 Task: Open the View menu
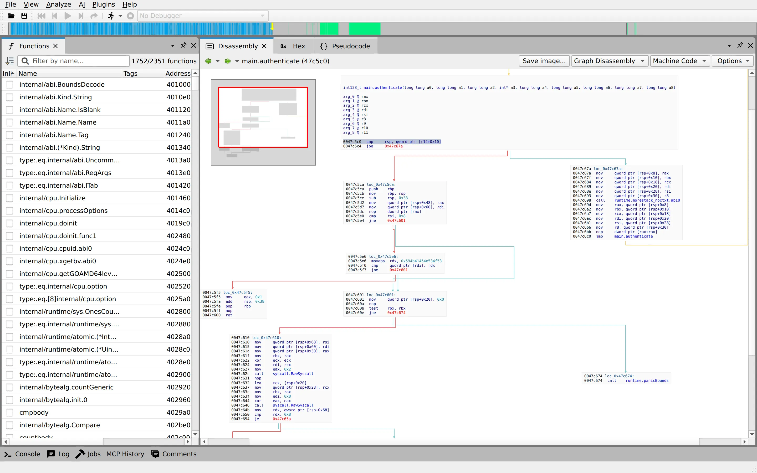pyautogui.click(x=31, y=4)
